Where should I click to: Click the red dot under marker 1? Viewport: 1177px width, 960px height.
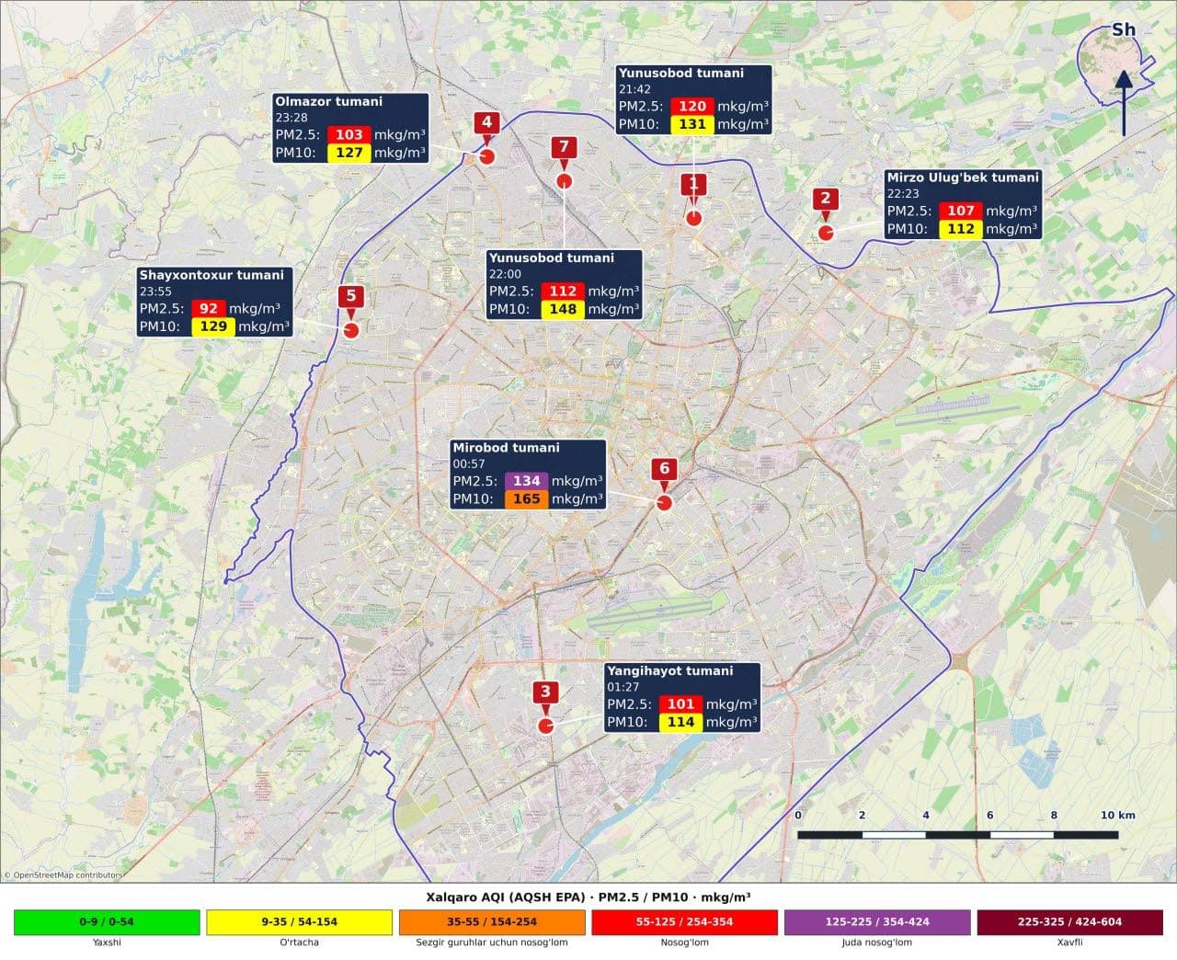[x=694, y=218]
